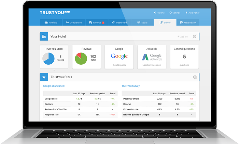239x144 pixels.
Task: Open the AdWords Location Extension tile
Action: point(152,57)
